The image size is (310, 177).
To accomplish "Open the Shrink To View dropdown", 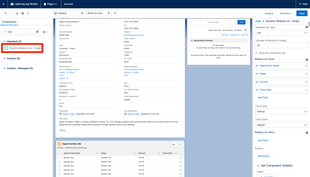I will point(98,13).
